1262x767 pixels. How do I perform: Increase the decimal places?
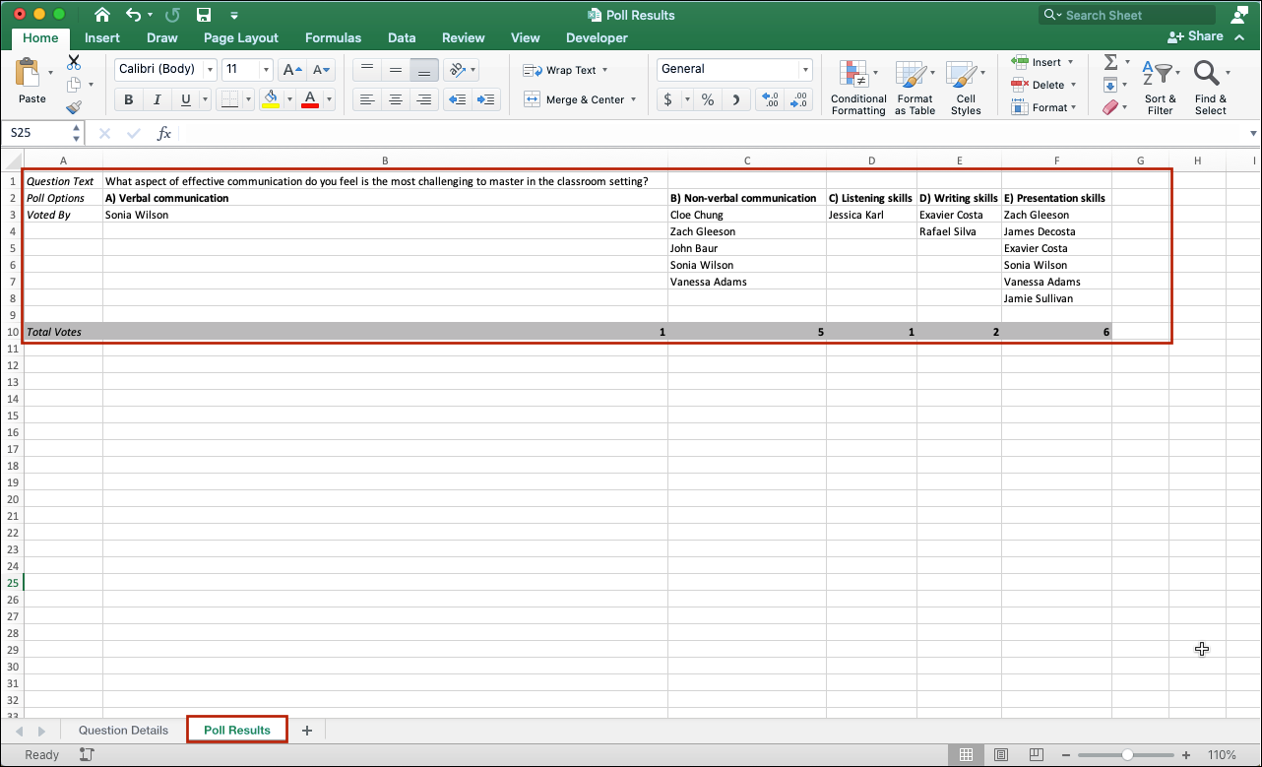(x=771, y=99)
